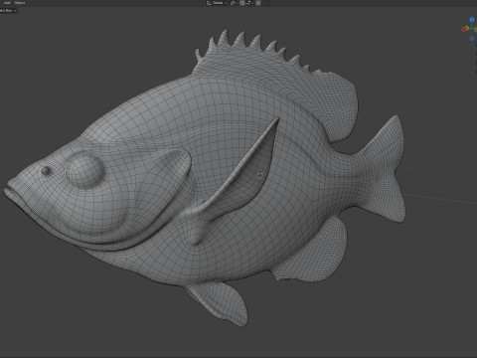This screenshot has width=477, height=358.
Task: Toggle snapping magnet icon
Action: coord(241,3)
